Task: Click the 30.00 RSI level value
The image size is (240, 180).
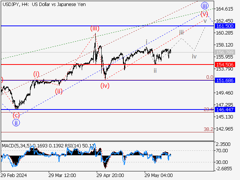Action: [x=222, y=162]
